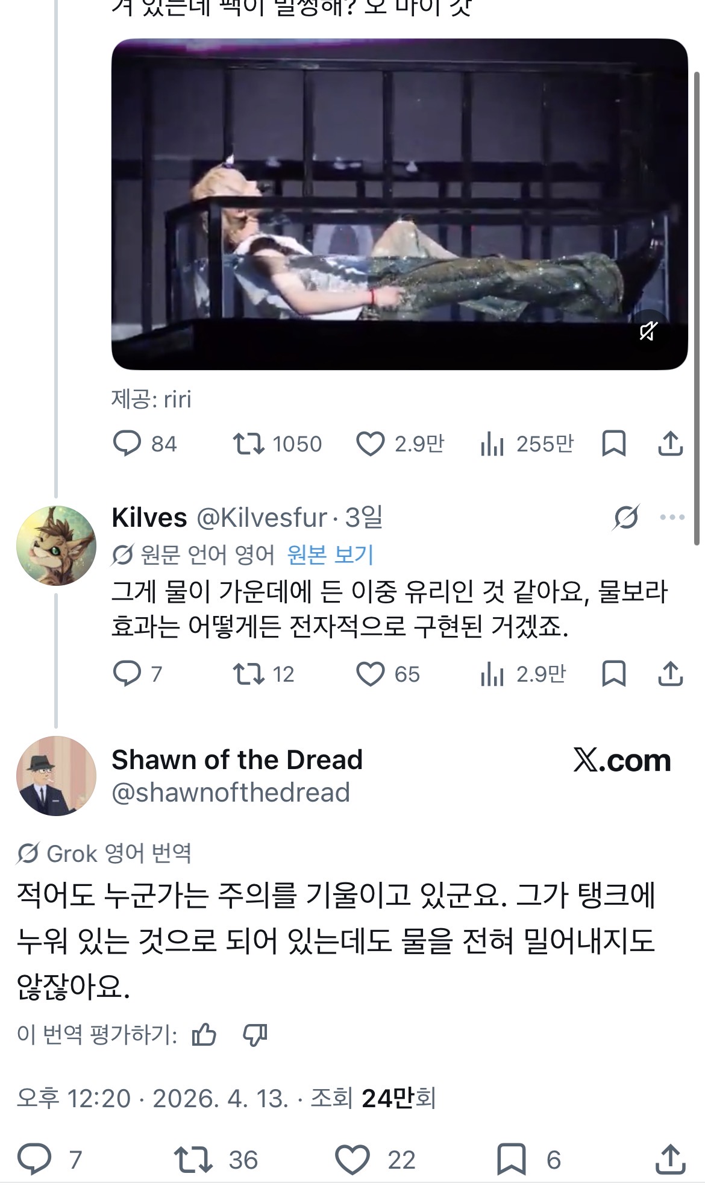Click the Grok icon on Kilves's reply
Screen dimensions: 705x1194
pos(626,517)
